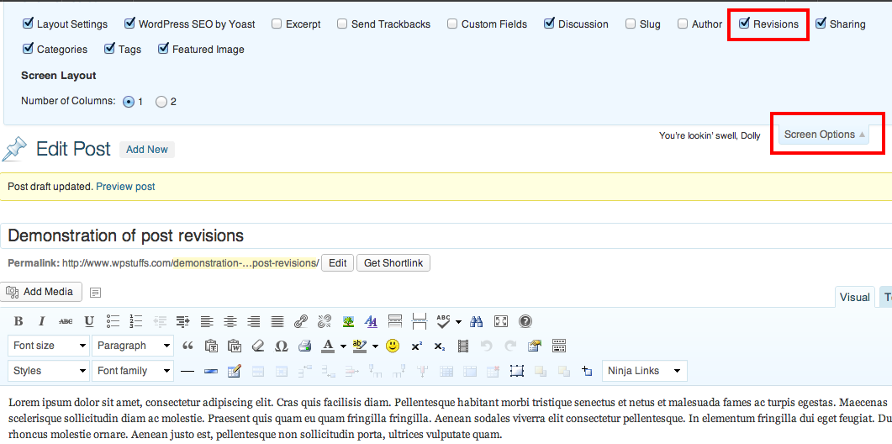Insert More tag
This screenshot has height=444, width=892.
tap(395, 321)
